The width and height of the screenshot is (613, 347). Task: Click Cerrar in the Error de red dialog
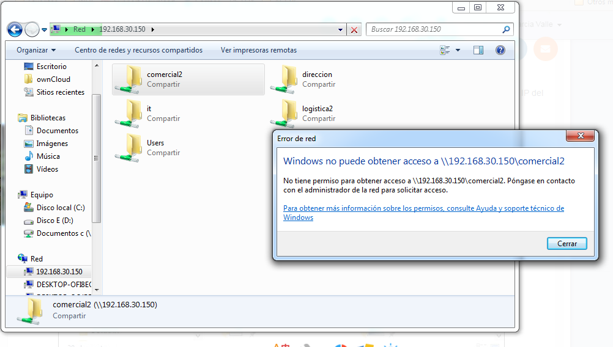coord(567,244)
